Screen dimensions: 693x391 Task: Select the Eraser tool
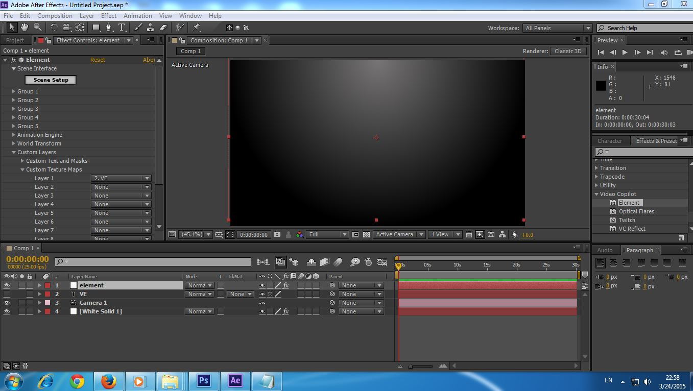tap(163, 28)
